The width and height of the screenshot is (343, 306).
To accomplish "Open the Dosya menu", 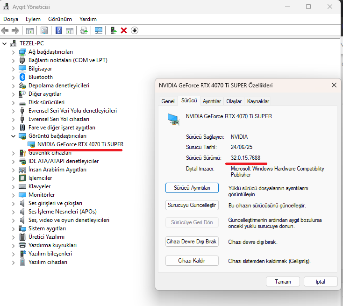I will [x=11, y=19].
